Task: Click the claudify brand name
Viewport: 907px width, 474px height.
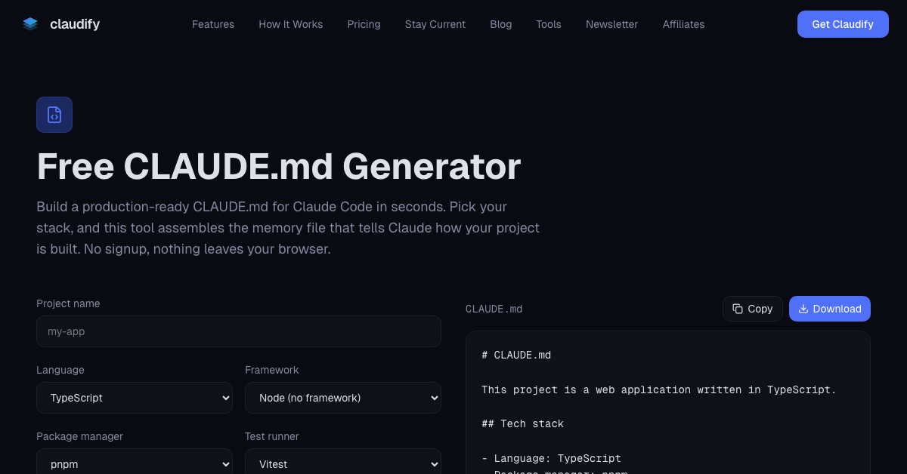Action: point(75,24)
